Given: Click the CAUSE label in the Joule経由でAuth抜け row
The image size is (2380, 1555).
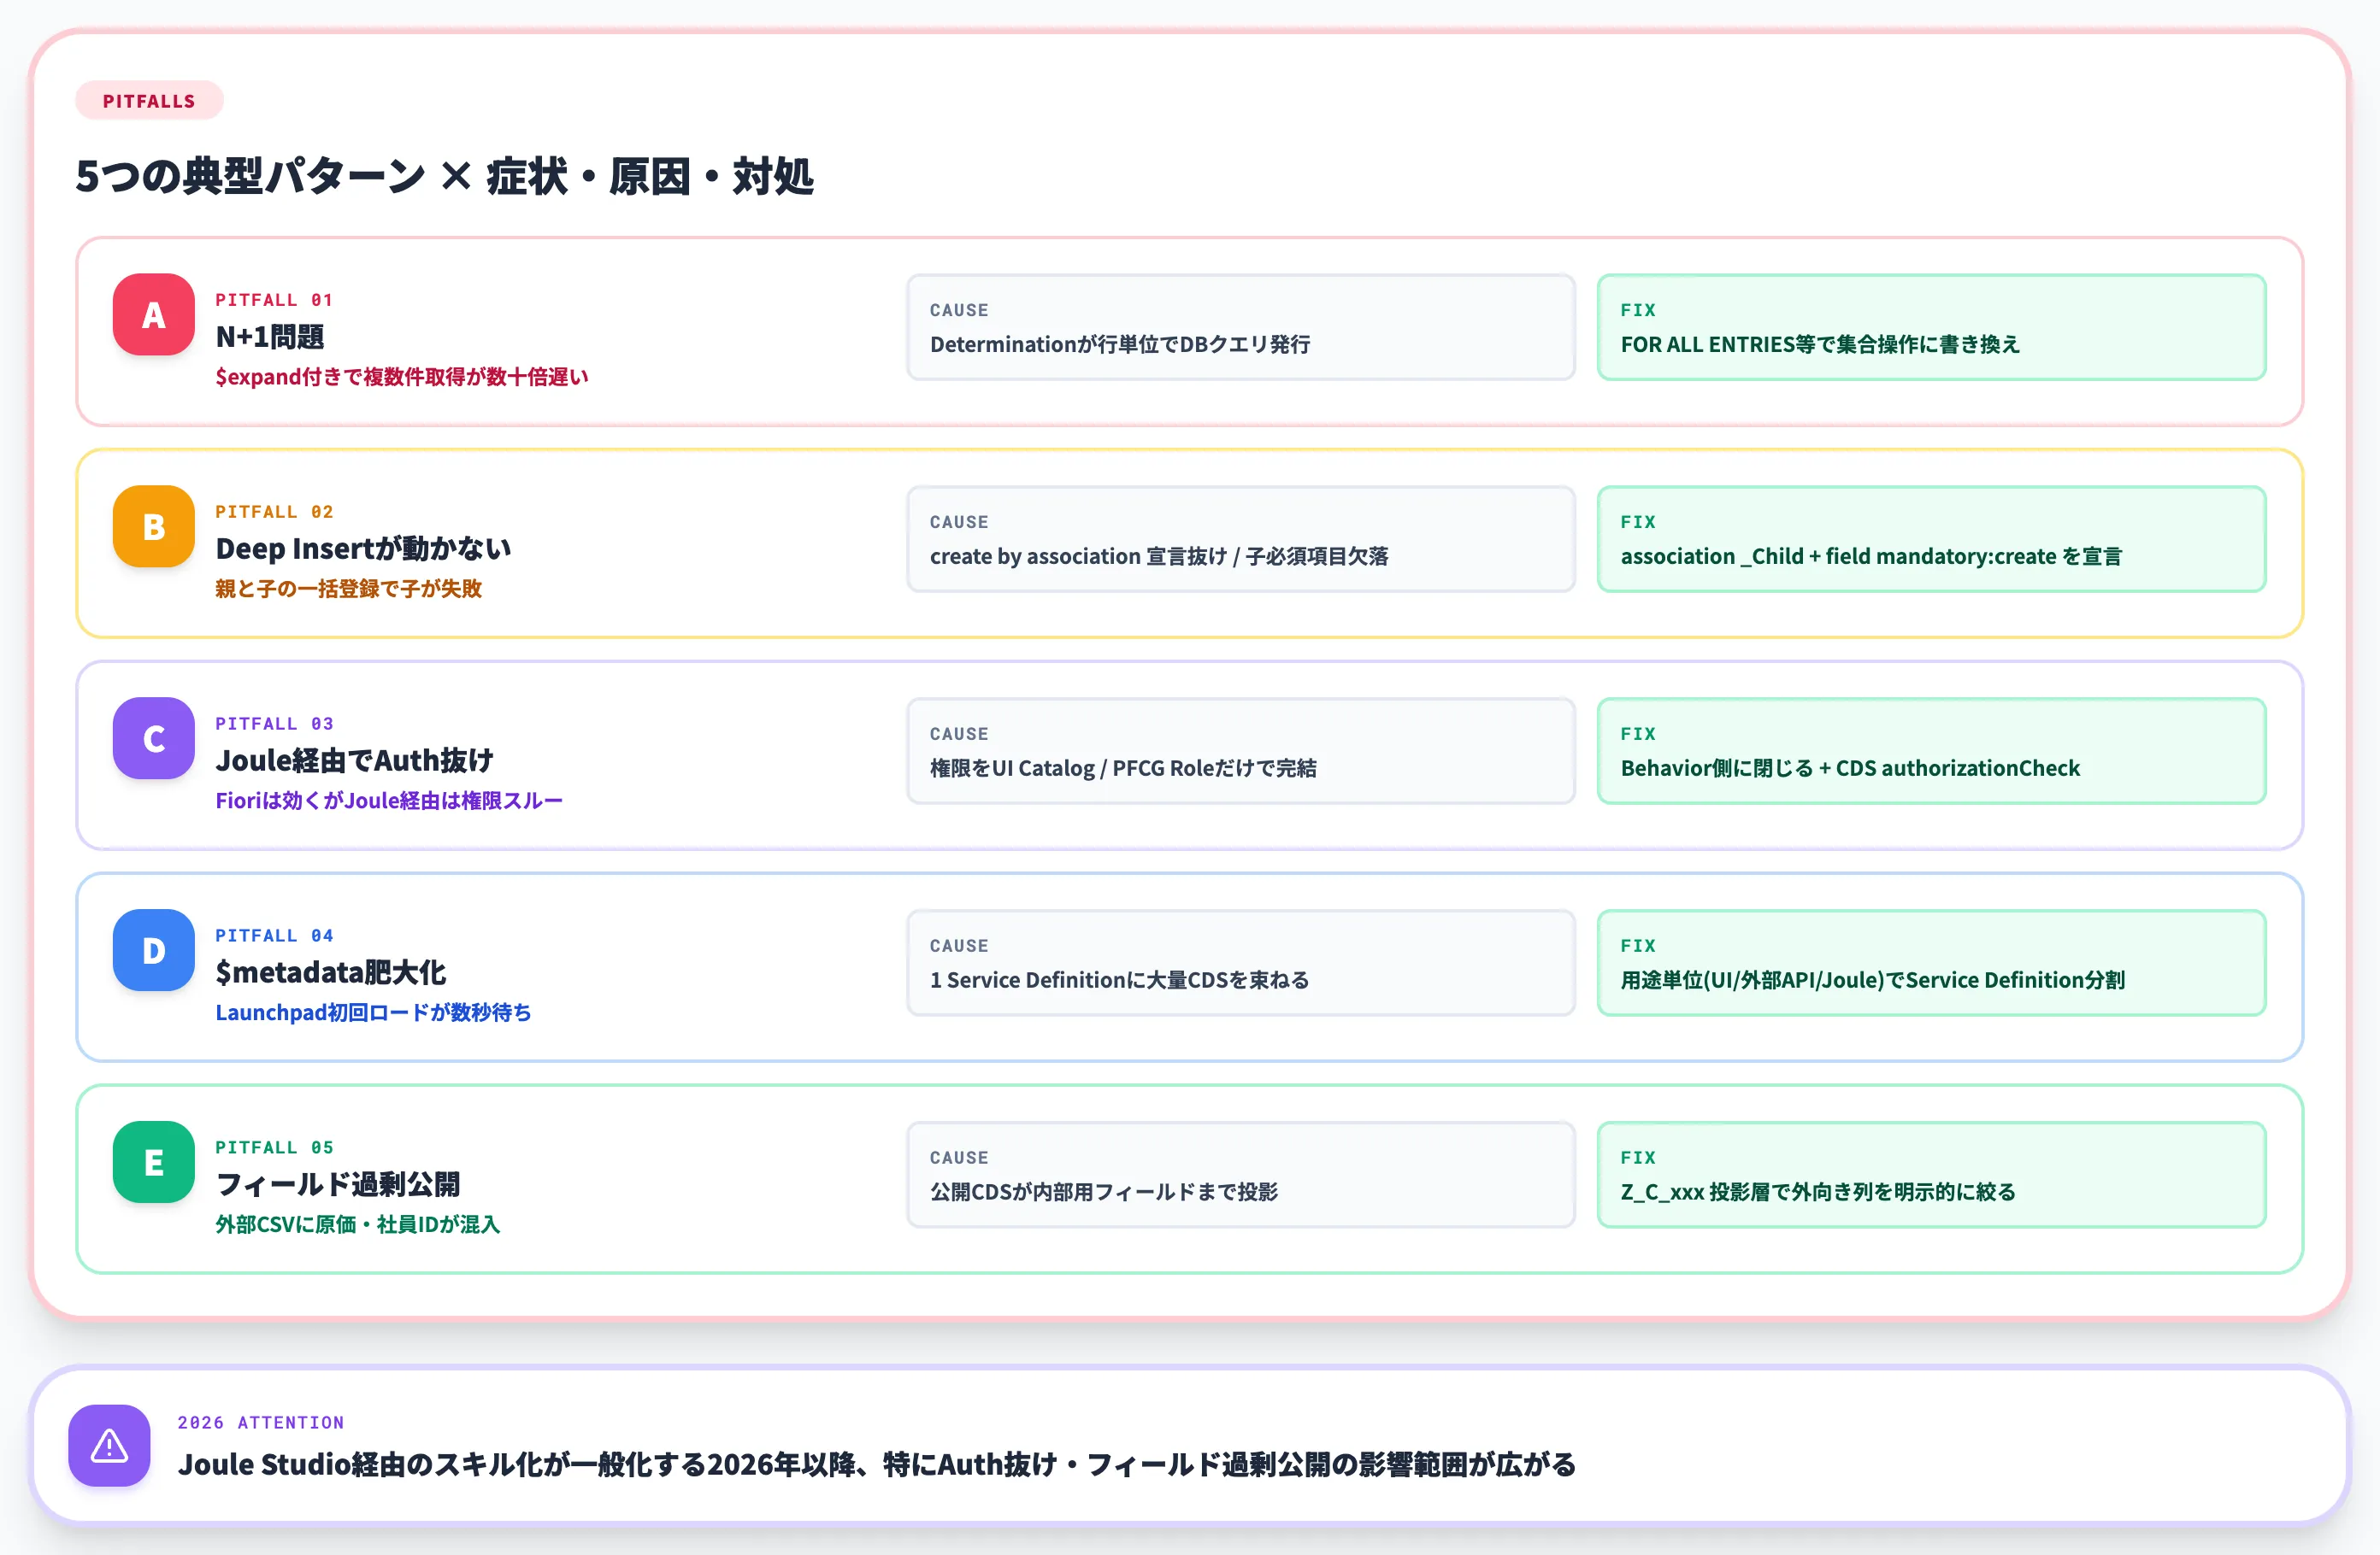Looking at the screenshot, I should click(x=959, y=735).
